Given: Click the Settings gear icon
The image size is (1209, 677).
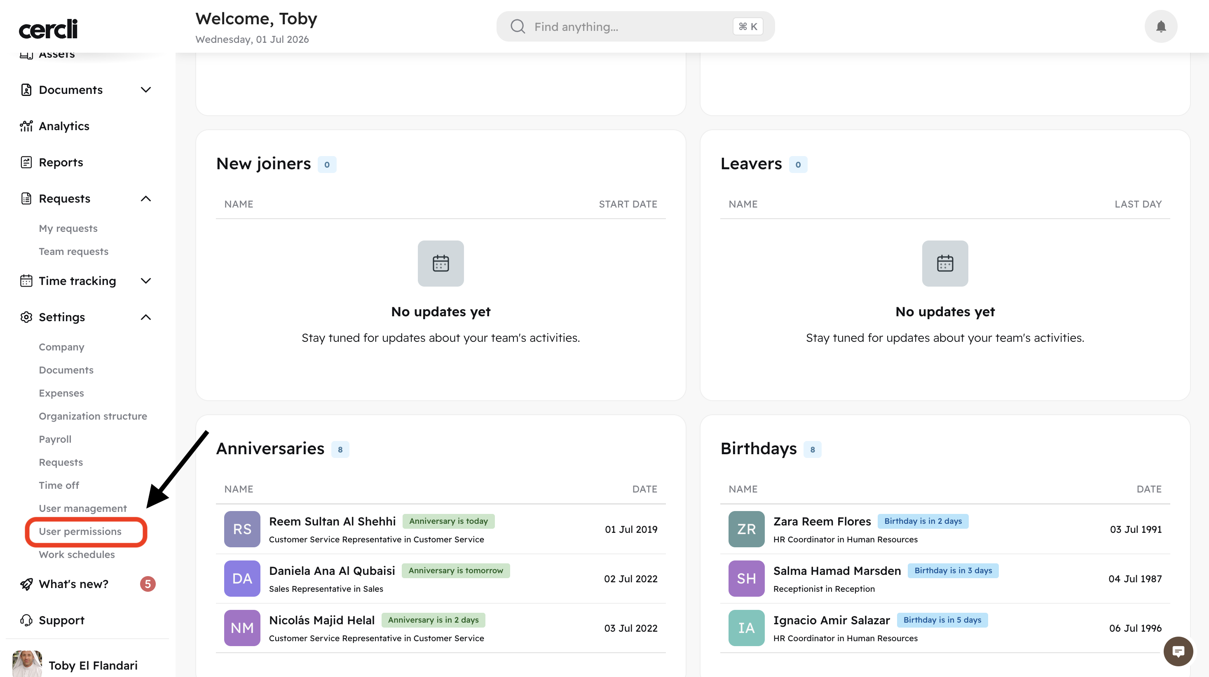Looking at the screenshot, I should point(26,317).
